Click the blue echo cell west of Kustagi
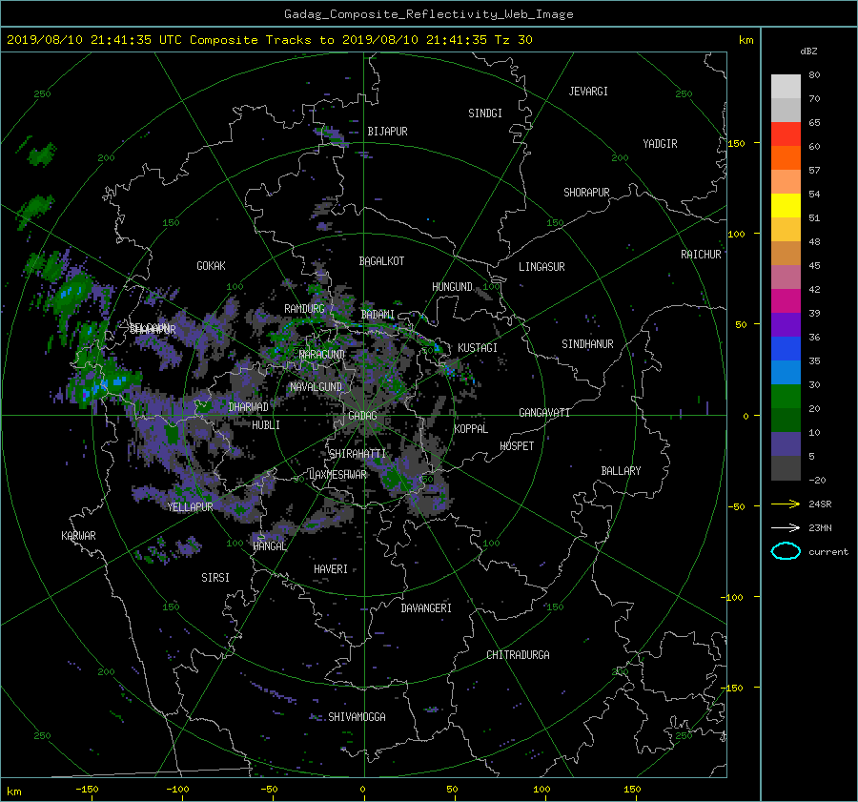858x802 pixels. click(x=437, y=348)
